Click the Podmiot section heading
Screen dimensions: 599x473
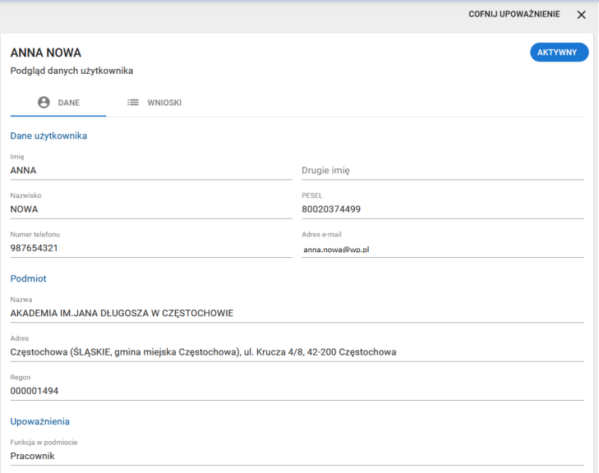(x=28, y=278)
